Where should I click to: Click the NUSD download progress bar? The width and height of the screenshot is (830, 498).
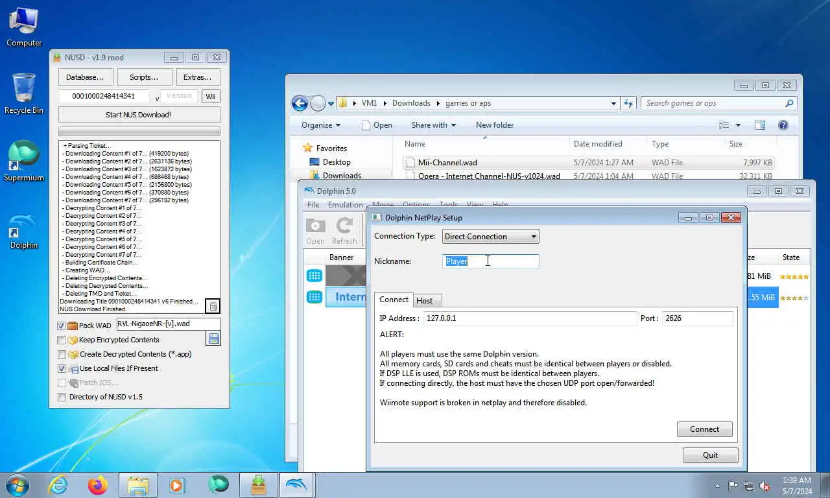pyautogui.click(x=139, y=132)
